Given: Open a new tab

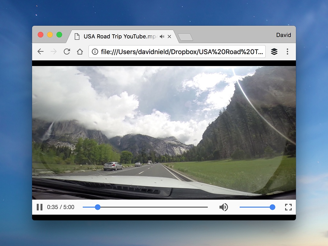Looking at the screenshot, I should pyautogui.click(x=185, y=37).
